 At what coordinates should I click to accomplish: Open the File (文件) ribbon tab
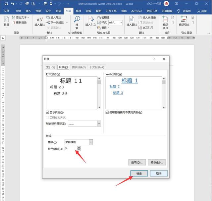click(7, 11)
